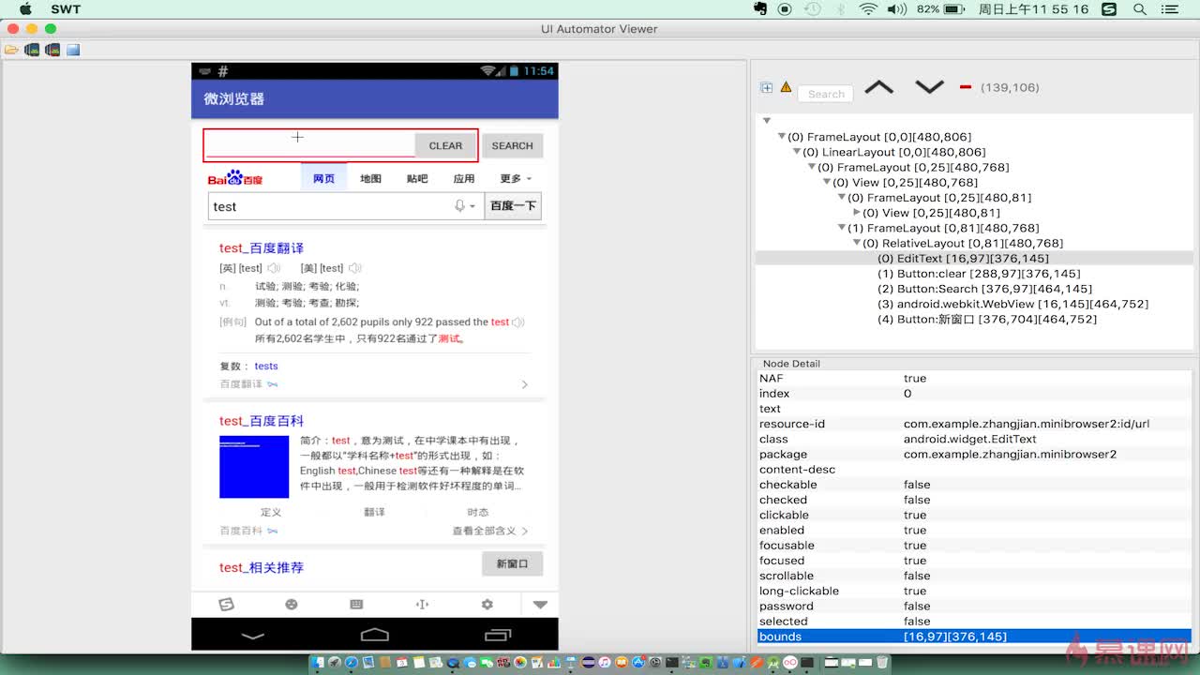Select the 地图 tab
The image size is (1200, 675).
(370, 178)
